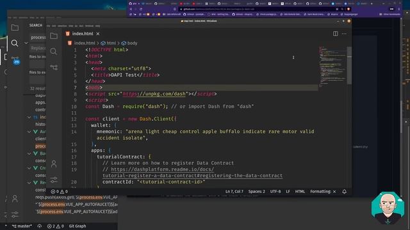Click mnemonic line starting 'arena light cheap'

205,135
